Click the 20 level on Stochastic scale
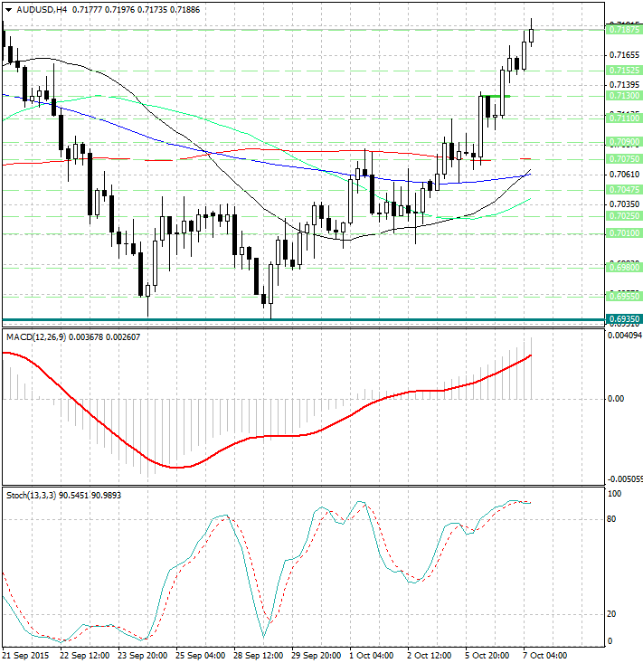Screen dimensions: 643x663 coord(612,613)
